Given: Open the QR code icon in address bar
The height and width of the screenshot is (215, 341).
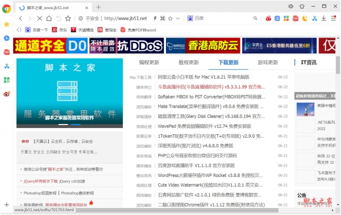Looking at the screenshot, I should 163,19.
